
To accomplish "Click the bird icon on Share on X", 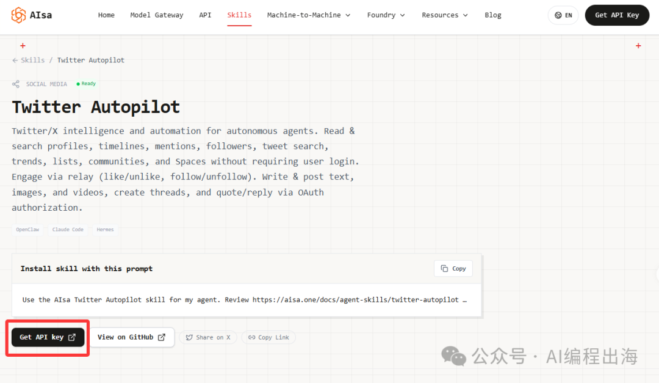I will point(190,338).
